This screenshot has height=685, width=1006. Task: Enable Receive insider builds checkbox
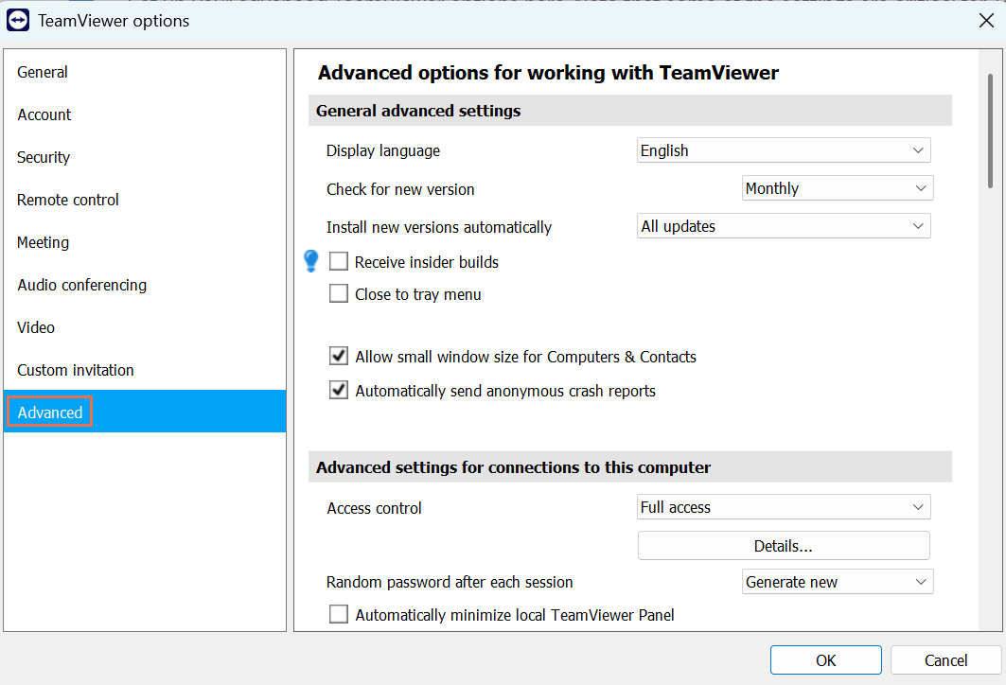(x=339, y=262)
